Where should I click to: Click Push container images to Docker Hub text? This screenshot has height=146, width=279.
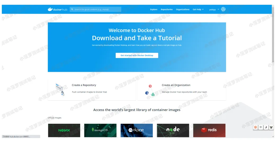tap(89, 92)
